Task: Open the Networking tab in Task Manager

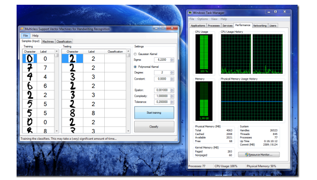Action: tap(260, 26)
